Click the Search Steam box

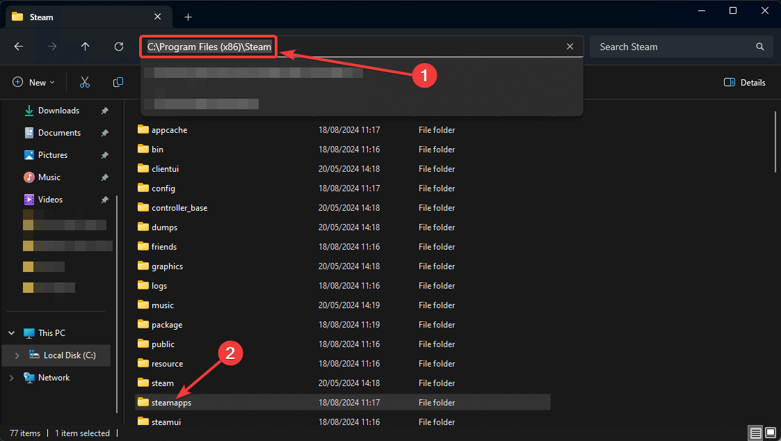682,47
